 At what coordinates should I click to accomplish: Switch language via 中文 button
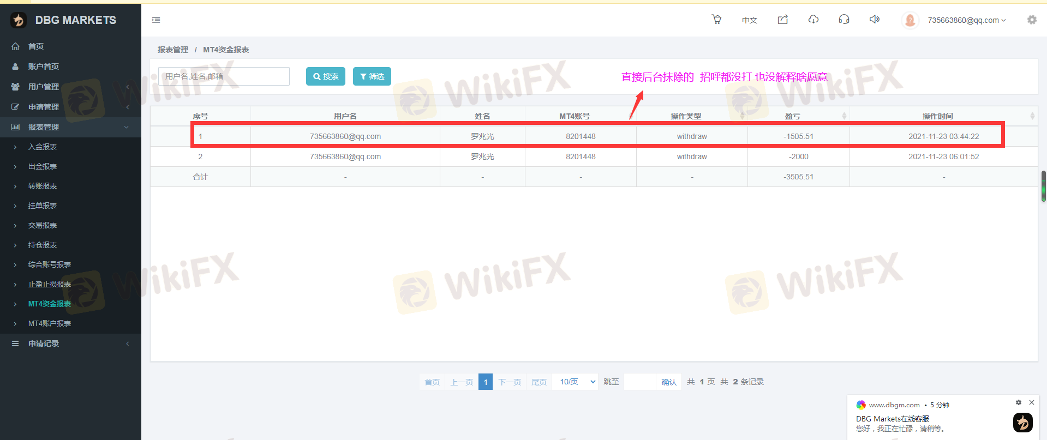[750, 20]
